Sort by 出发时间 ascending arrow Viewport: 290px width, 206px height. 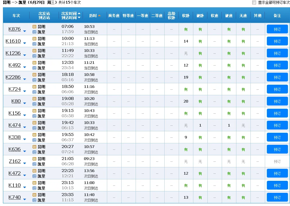(x=79, y=13)
